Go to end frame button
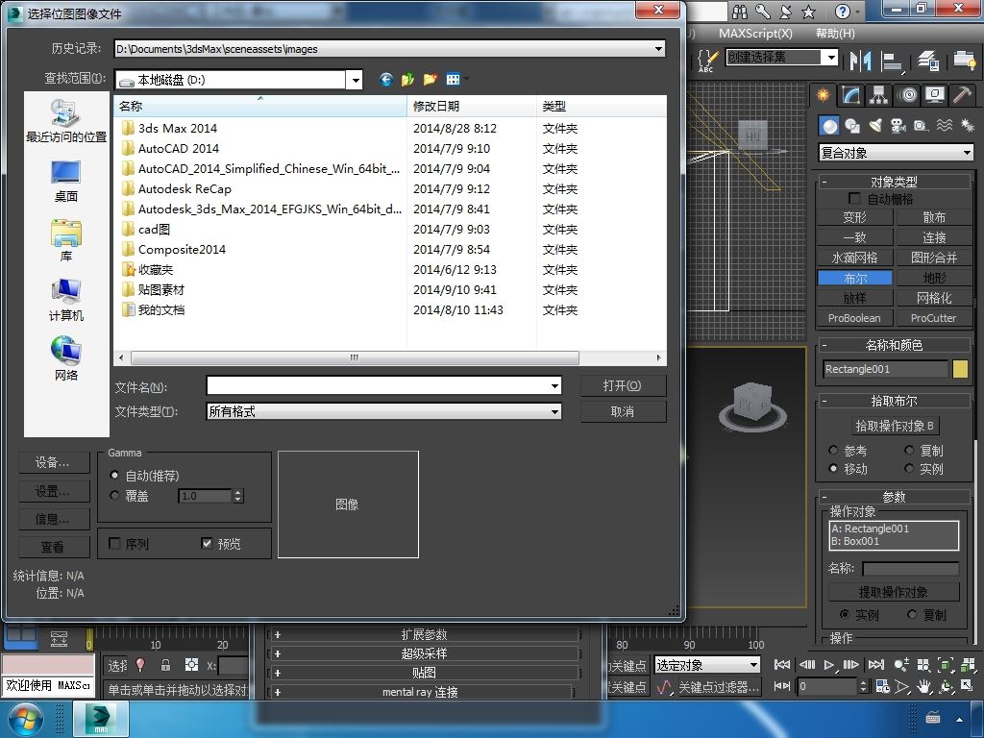Image resolution: width=984 pixels, height=738 pixels. 875,665
